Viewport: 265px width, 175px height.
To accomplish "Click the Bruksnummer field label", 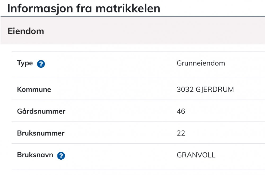I will click(x=41, y=133).
